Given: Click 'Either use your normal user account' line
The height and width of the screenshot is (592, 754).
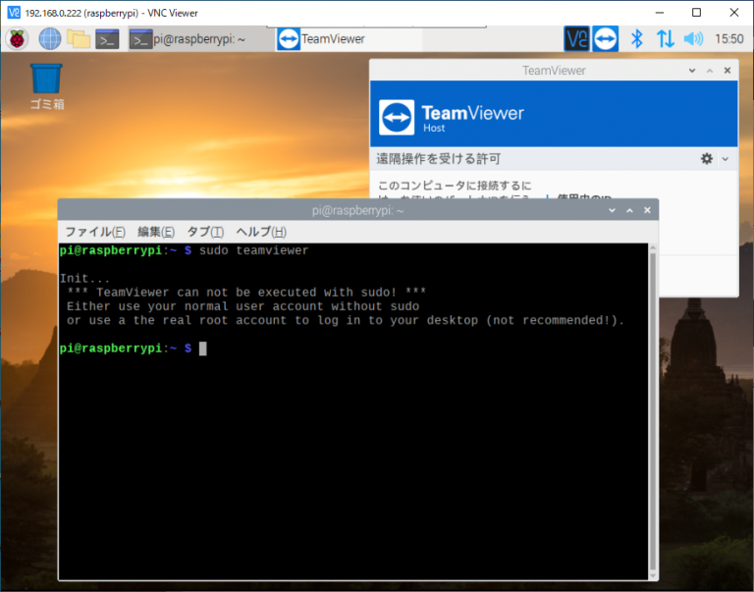Looking at the screenshot, I should click(x=242, y=306).
